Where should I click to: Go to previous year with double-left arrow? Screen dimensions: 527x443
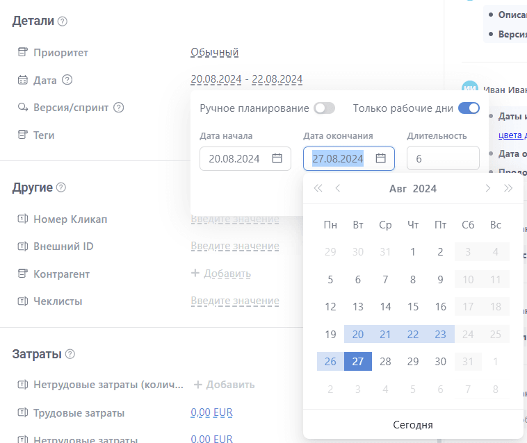(318, 188)
